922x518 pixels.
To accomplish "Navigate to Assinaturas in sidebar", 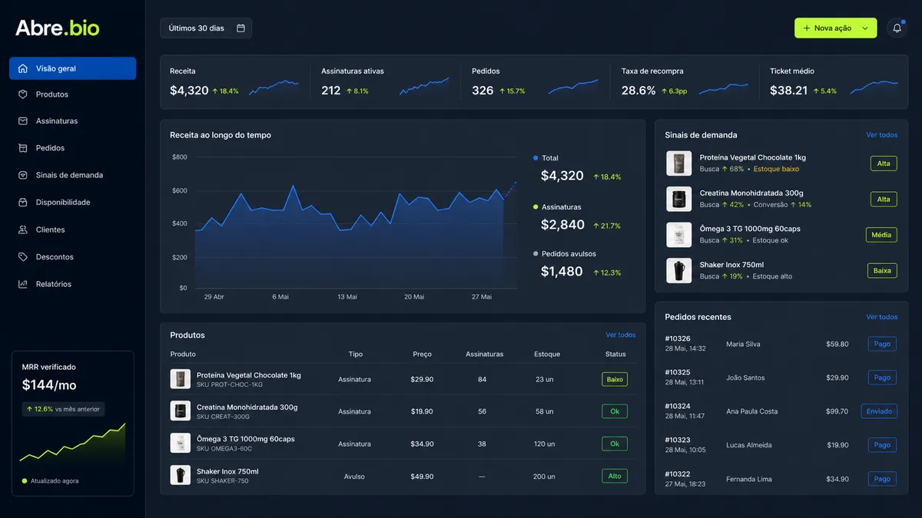I will 73,121.
